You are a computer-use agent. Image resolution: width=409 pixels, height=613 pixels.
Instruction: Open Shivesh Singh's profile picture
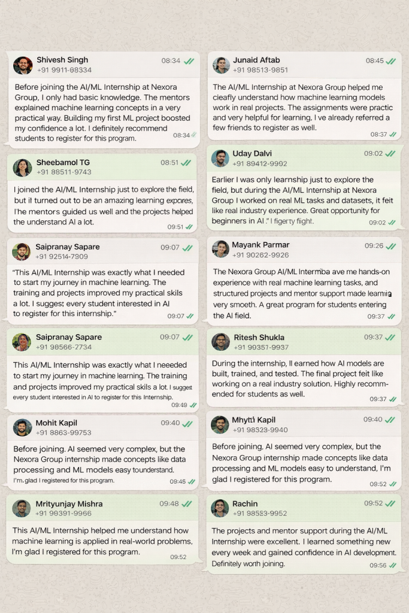coord(23,65)
